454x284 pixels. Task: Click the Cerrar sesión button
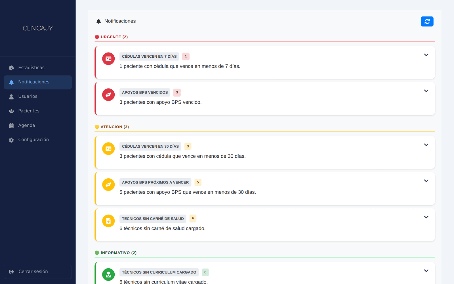(38, 272)
